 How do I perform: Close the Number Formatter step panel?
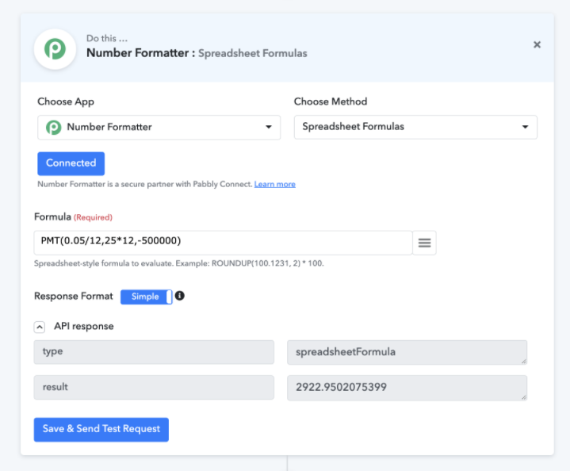point(537,44)
